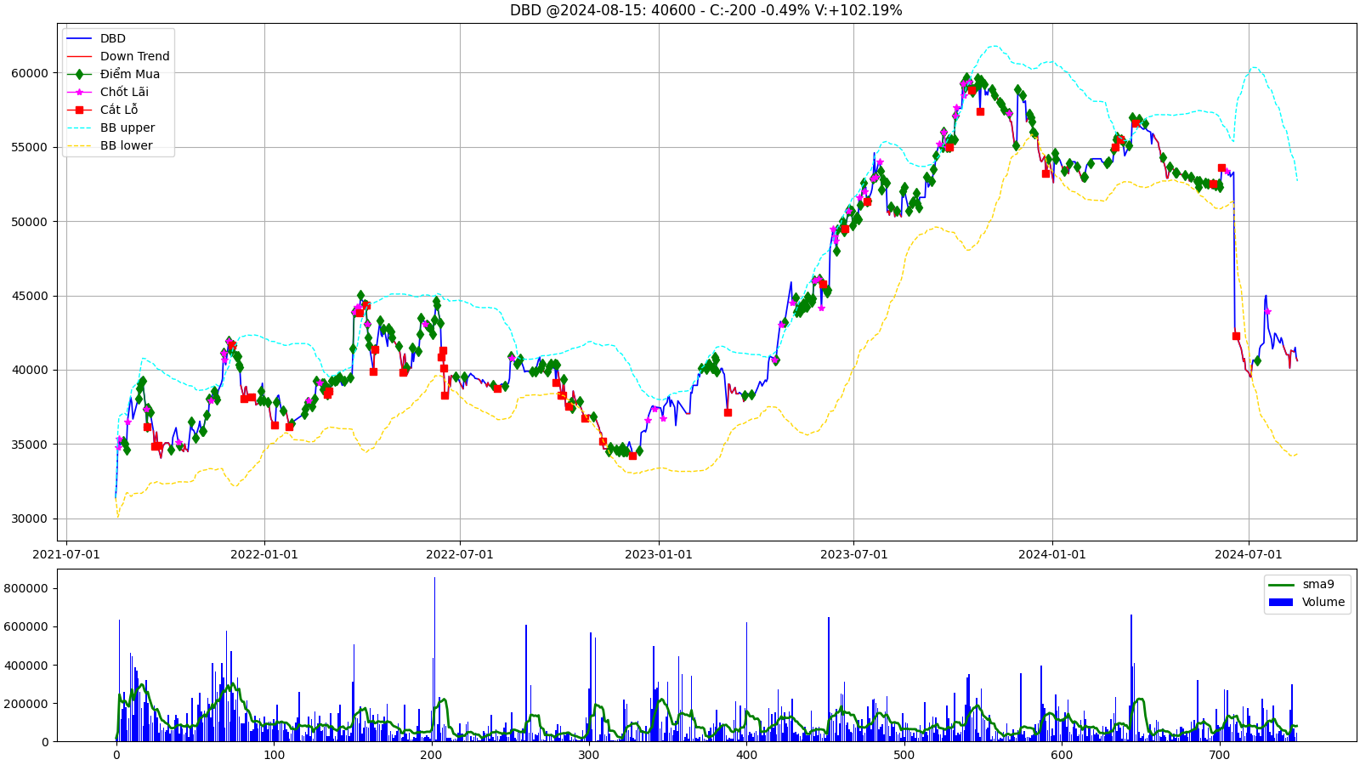Screen dimensions: 1360x765
Task: Select the BB lower legend entry
Action: pyautogui.click(x=110, y=145)
